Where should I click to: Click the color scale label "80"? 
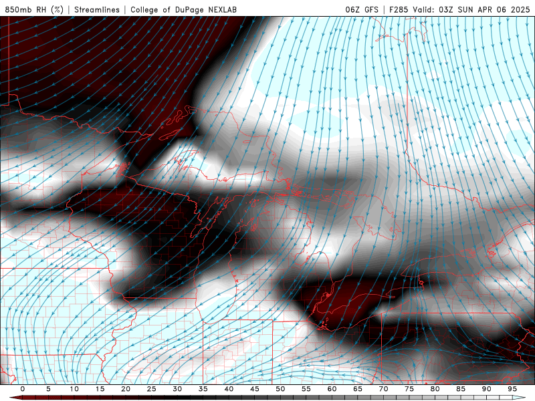tap(435, 389)
